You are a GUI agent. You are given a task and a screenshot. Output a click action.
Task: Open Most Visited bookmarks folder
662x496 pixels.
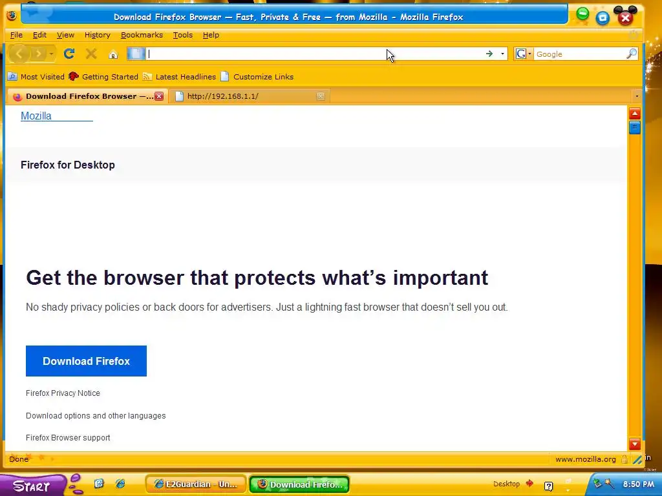click(36, 77)
